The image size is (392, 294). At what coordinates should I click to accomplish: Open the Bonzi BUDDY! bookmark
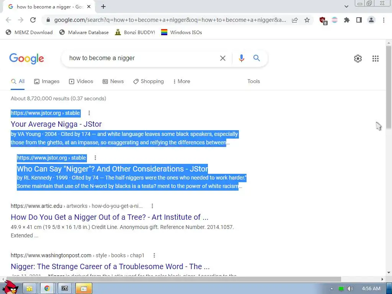[135, 32]
